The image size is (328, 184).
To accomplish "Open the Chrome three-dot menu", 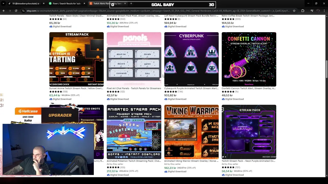I will pyautogui.click(x=324, y=11).
